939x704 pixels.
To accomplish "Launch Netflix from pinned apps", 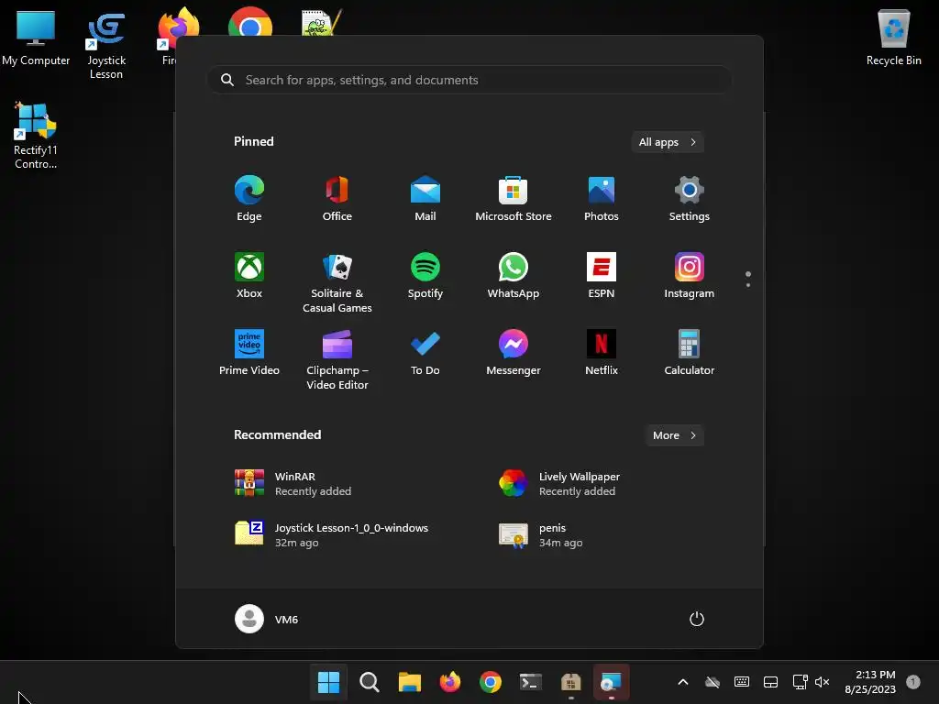I will [602, 353].
